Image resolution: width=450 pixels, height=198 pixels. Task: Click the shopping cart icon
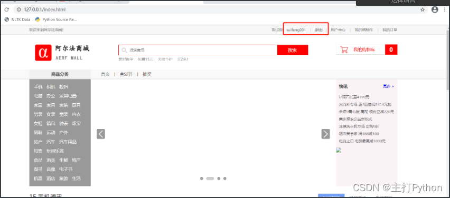pyautogui.click(x=344, y=50)
